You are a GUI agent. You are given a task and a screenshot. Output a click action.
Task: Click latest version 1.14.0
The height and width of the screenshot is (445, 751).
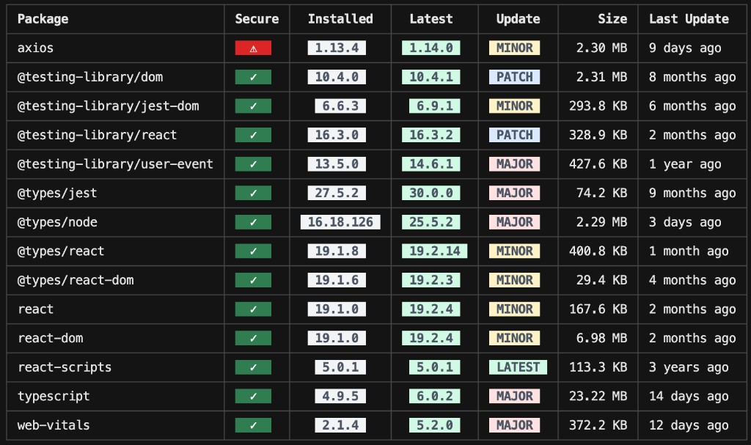click(431, 48)
